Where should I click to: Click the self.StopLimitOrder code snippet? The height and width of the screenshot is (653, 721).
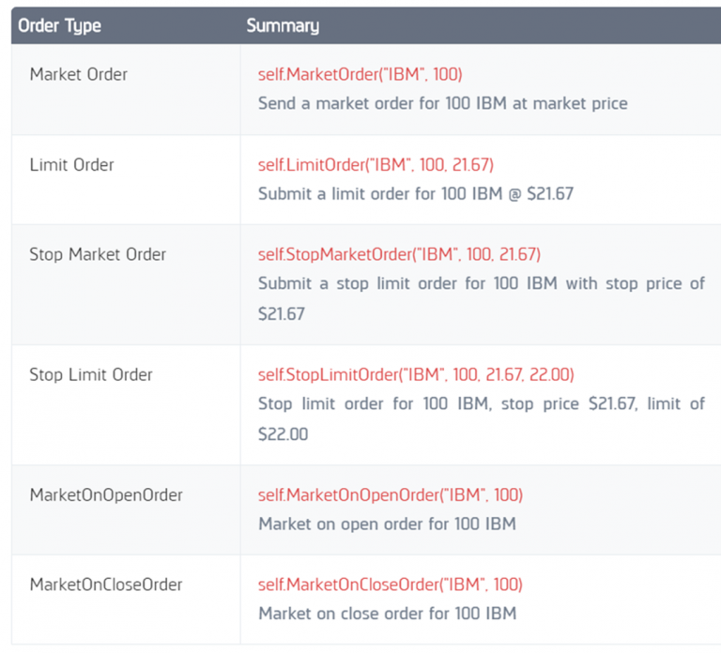(416, 375)
